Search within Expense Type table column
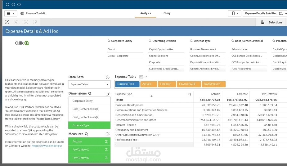Screen dimensions: 287x166 click(x=190, y=94)
